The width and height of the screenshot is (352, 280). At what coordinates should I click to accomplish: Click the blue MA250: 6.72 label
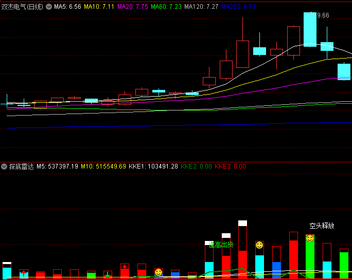(238, 7)
